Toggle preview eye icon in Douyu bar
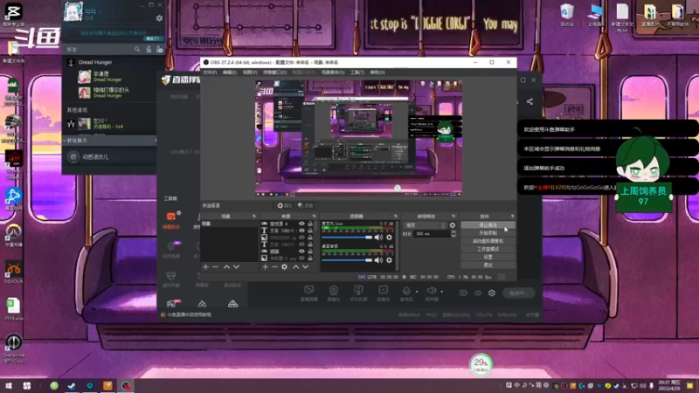The height and width of the screenshot is (393, 699). click(478, 293)
